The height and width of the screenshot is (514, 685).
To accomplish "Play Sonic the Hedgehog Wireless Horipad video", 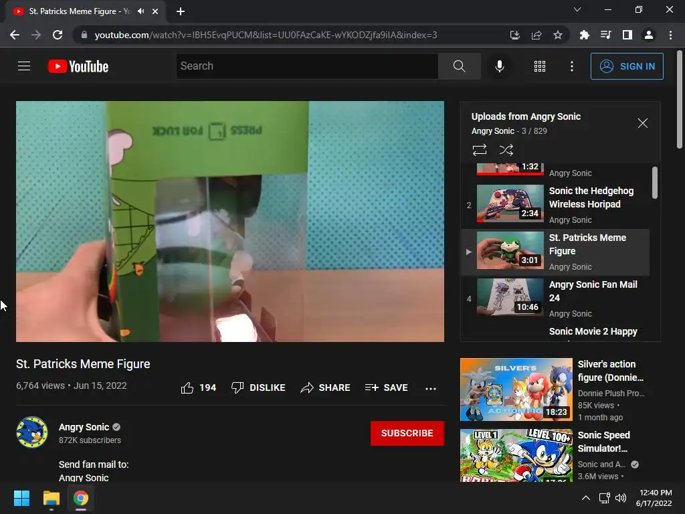I will 555,205.
